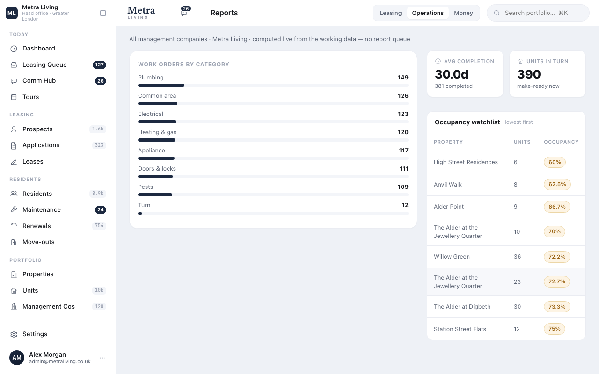Image resolution: width=599 pixels, height=374 pixels.
Task: Collapse the sidebar with the panel icon
Action: (103, 13)
